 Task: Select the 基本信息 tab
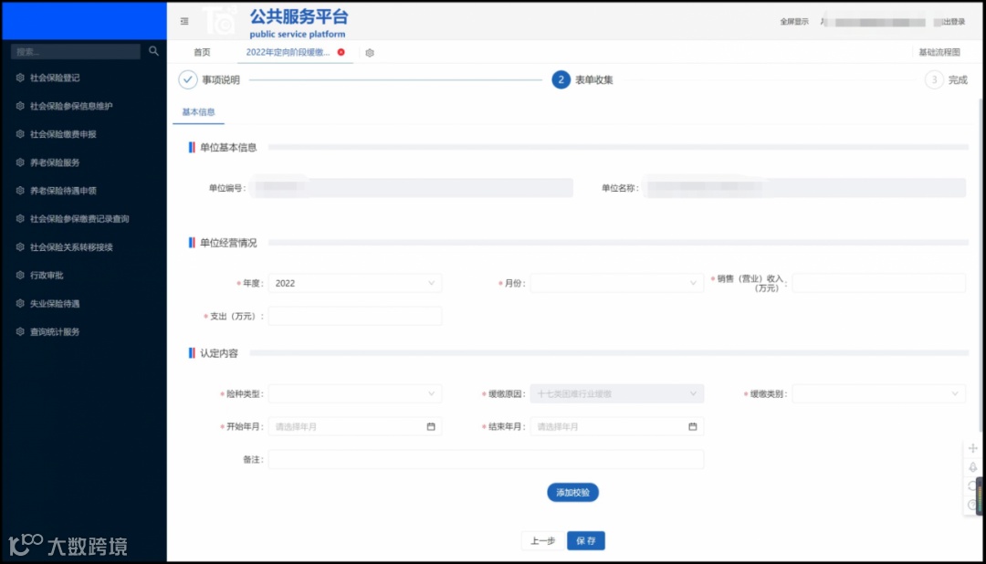pos(199,112)
